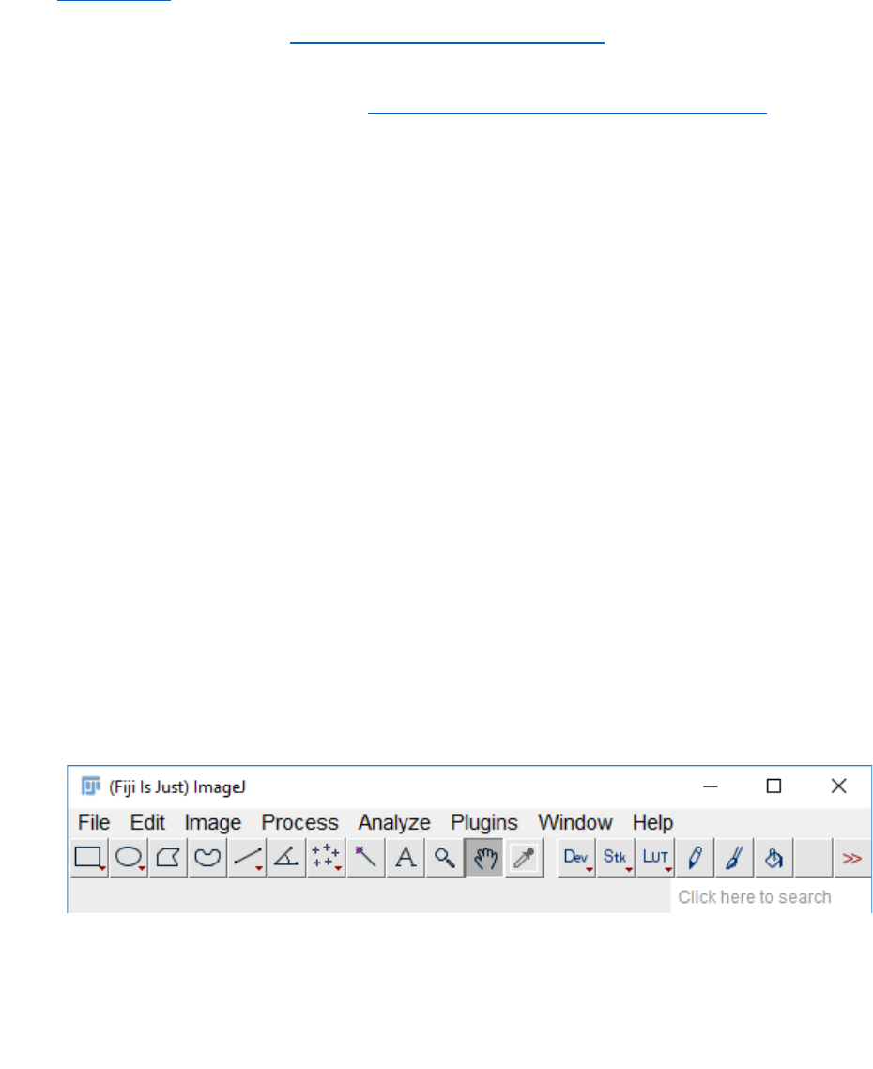Minimize the ImageJ window
Screen dimensions: 873x1069
coord(710,786)
